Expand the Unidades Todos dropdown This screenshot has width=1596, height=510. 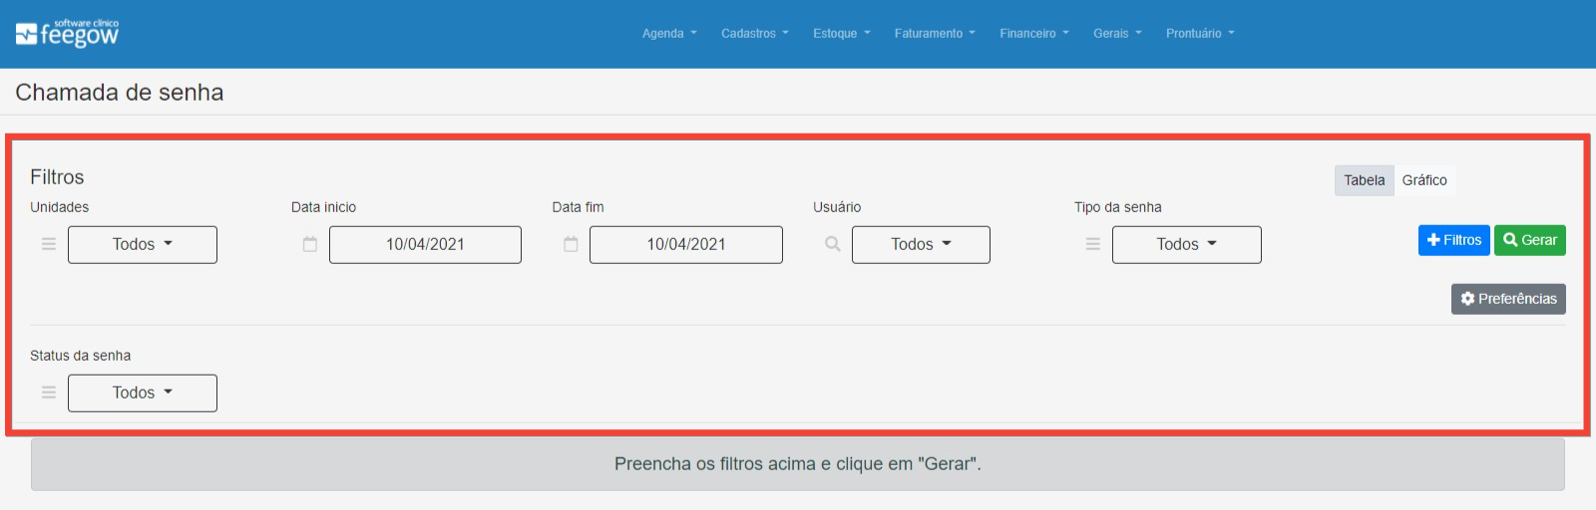tap(143, 244)
